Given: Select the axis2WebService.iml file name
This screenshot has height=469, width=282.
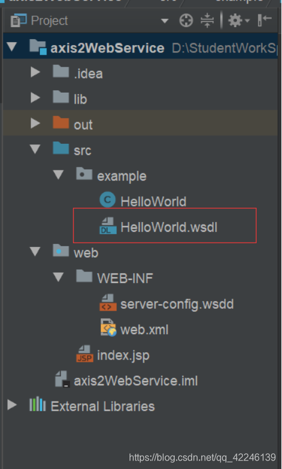Looking at the screenshot, I should [136, 381].
